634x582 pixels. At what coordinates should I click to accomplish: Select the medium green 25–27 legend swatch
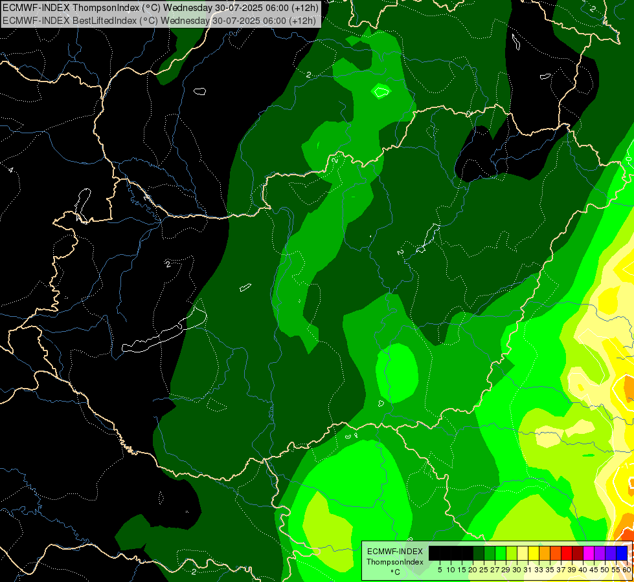[489, 554]
